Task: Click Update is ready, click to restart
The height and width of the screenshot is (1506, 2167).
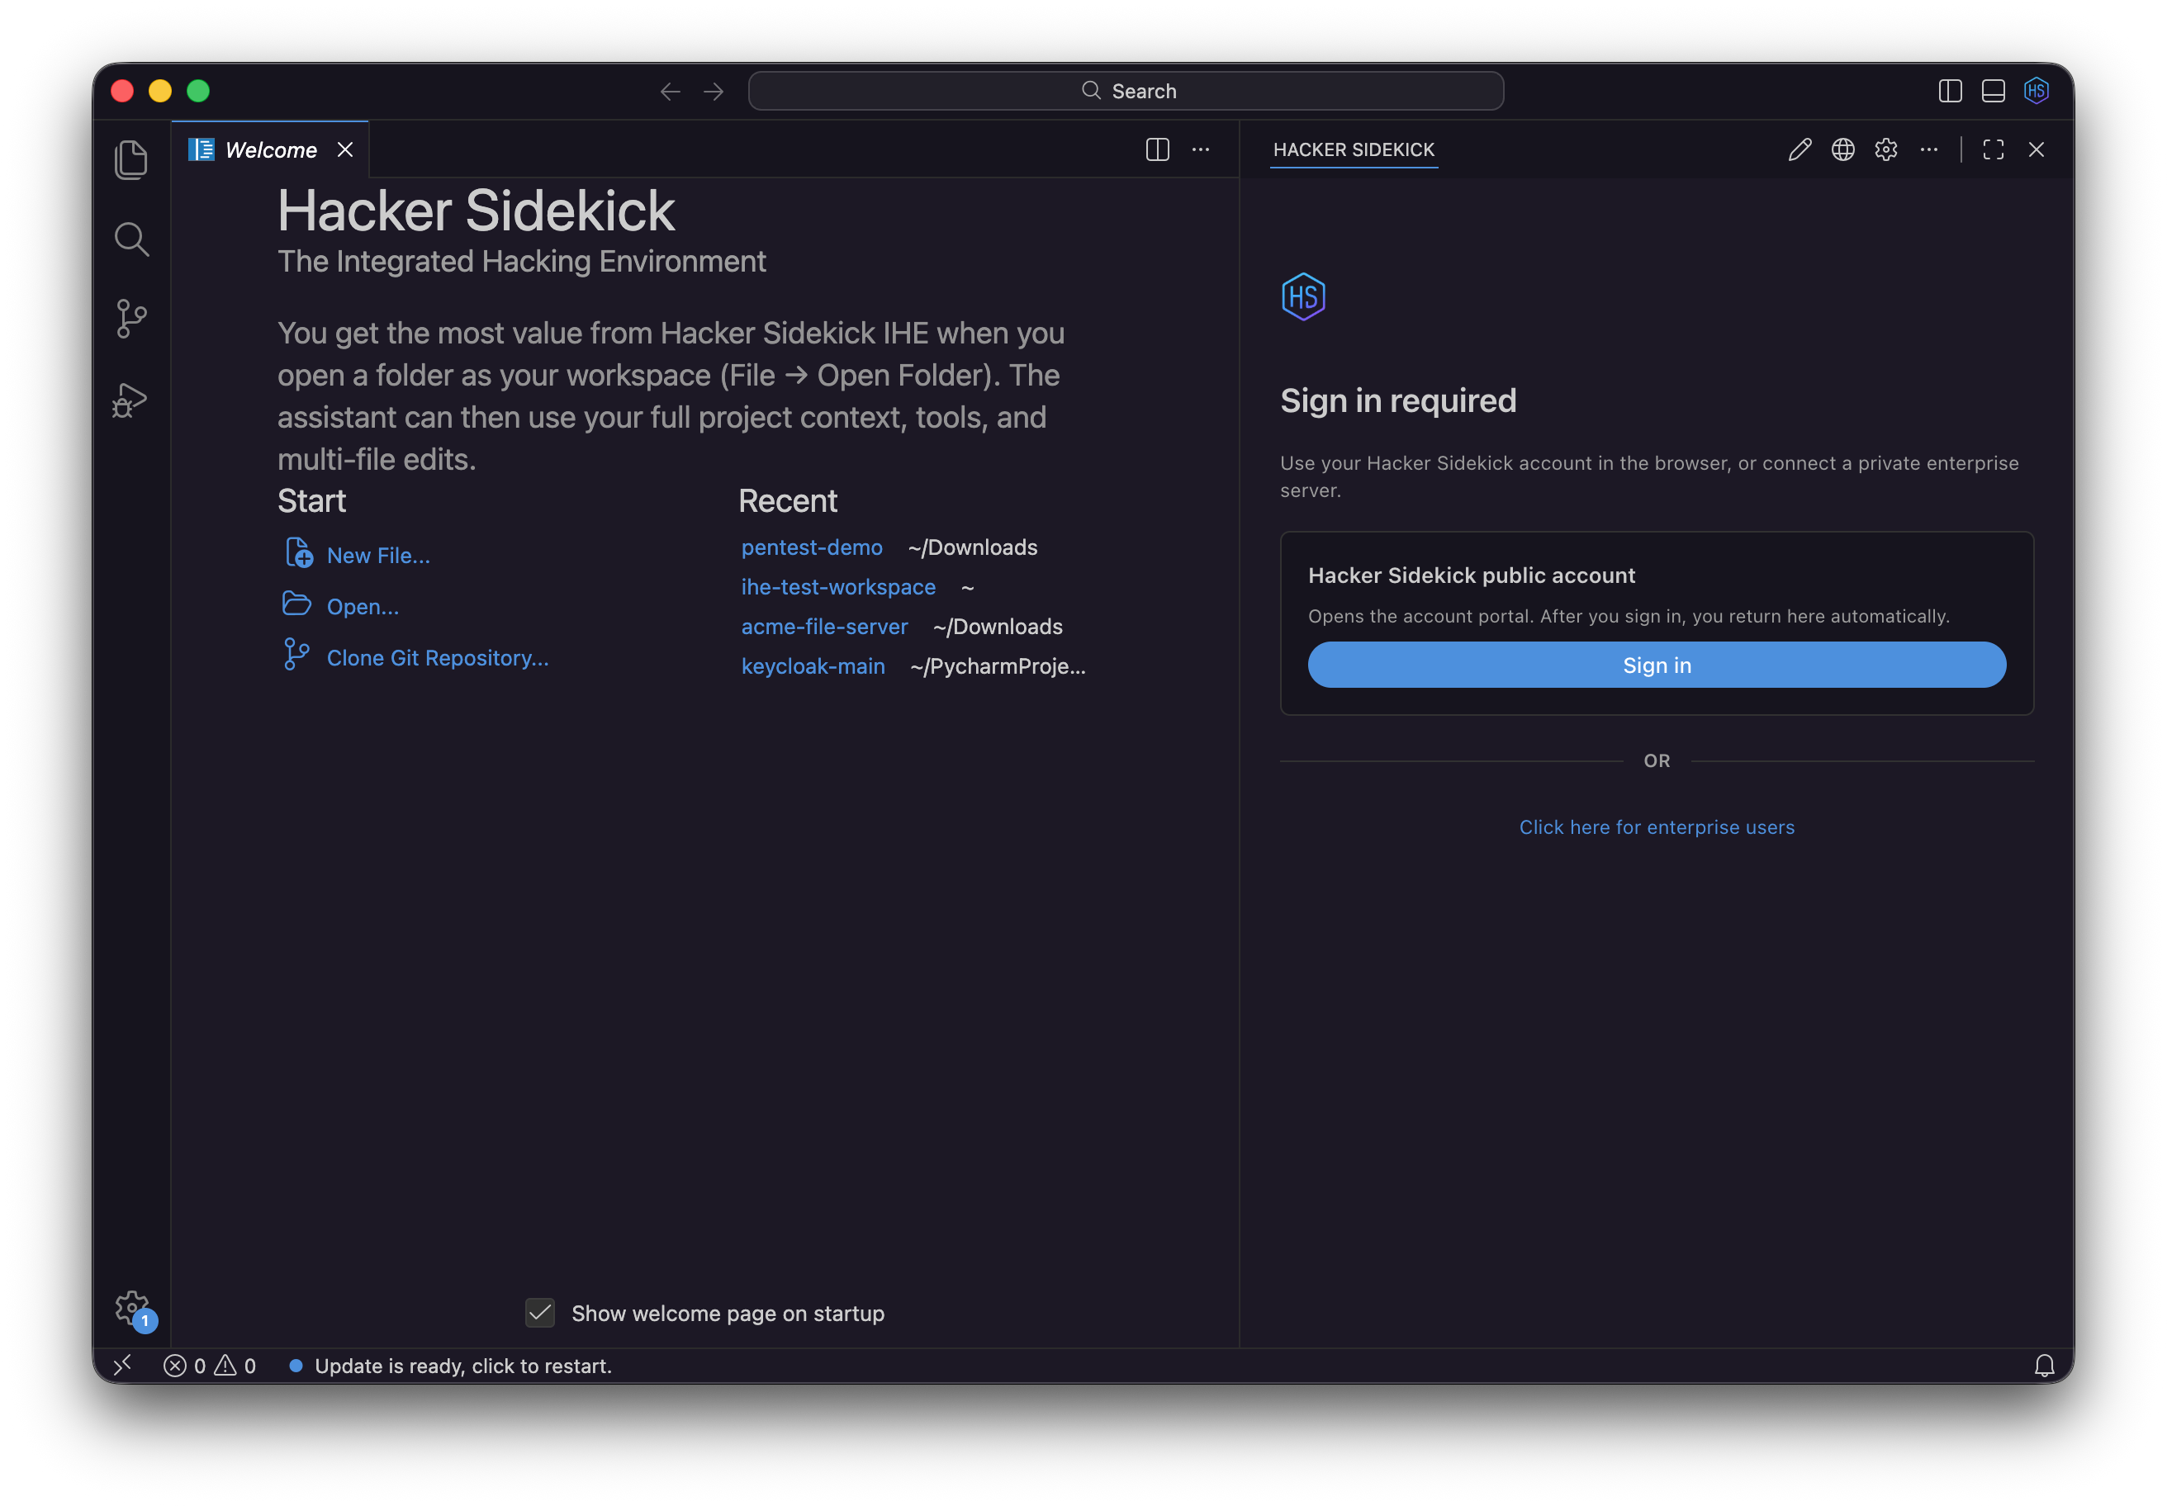Action: pyautogui.click(x=450, y=1366)
